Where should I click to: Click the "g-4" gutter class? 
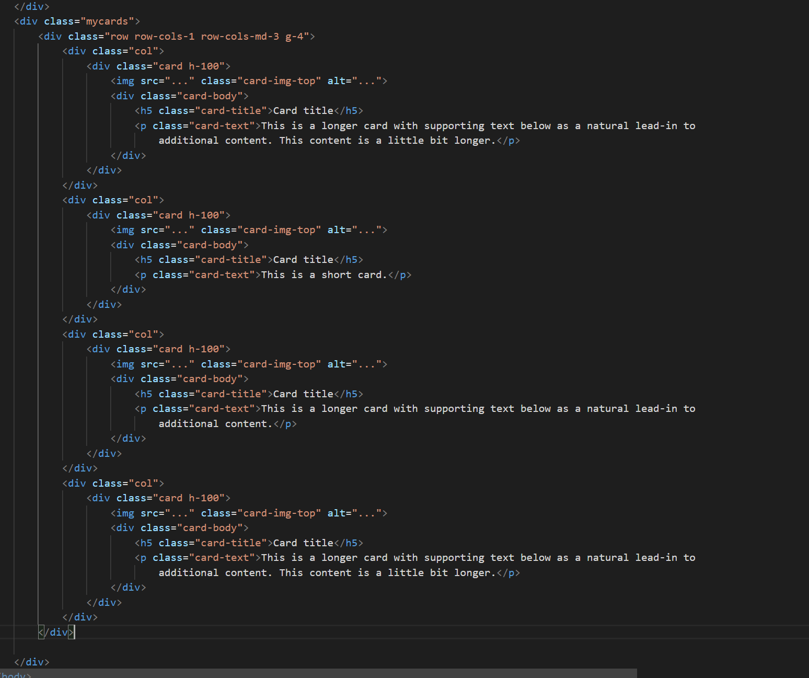tap(294, 37)
